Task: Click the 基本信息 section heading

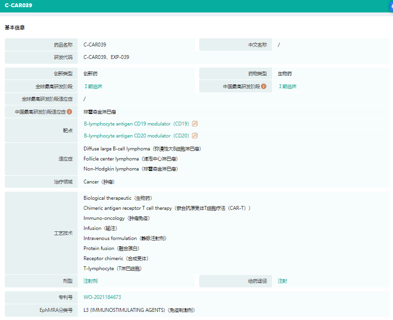Action: [x=15, y=28]
